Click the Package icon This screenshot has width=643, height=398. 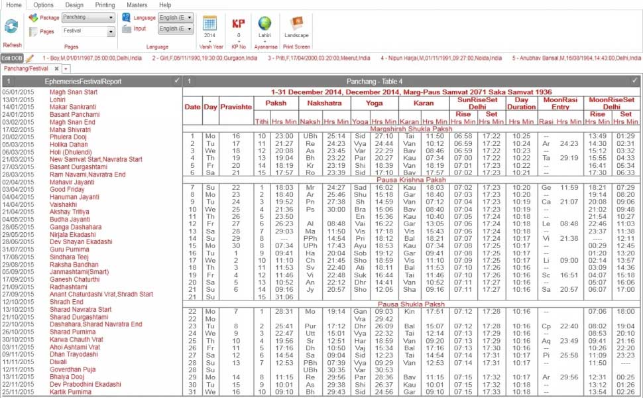pos(33,18)
